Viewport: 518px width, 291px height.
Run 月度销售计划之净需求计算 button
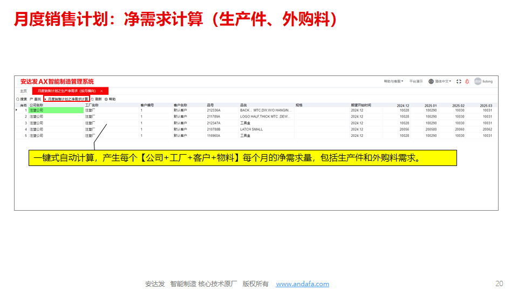pos(67,99)
